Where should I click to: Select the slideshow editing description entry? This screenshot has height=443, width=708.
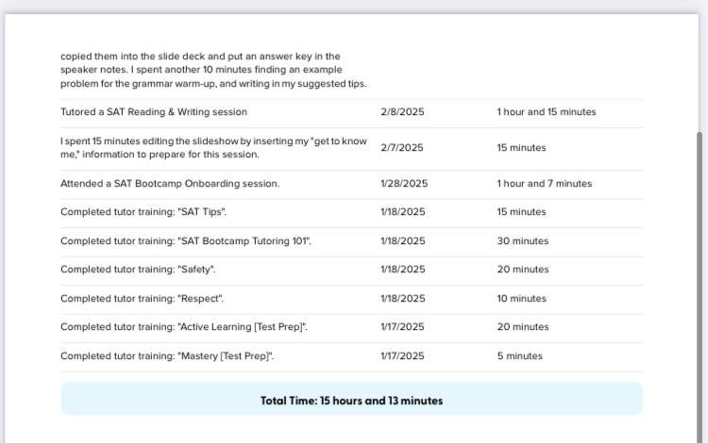pos(213,148)
